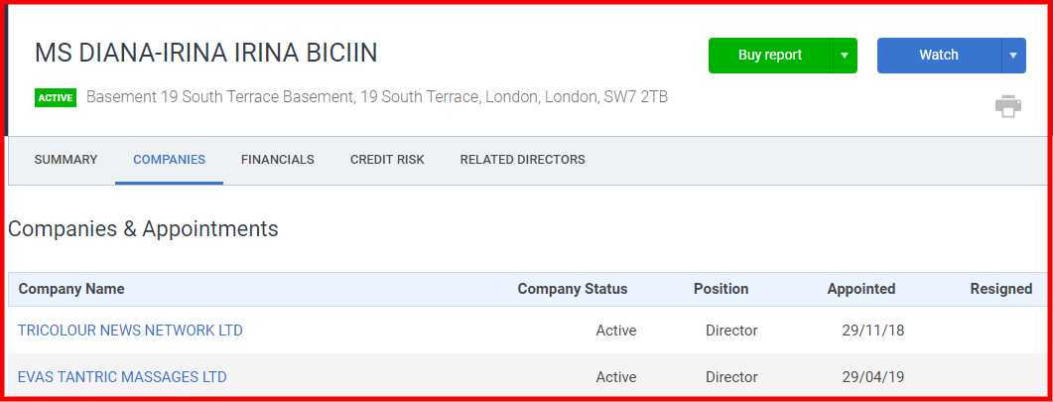This screenshot has height=402, width=1053.
Task: Expand the Buy report dropdown arrow
Action: tap(845, 55)
